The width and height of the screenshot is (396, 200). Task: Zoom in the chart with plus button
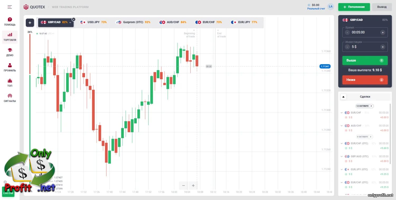(x=193, y=185)
